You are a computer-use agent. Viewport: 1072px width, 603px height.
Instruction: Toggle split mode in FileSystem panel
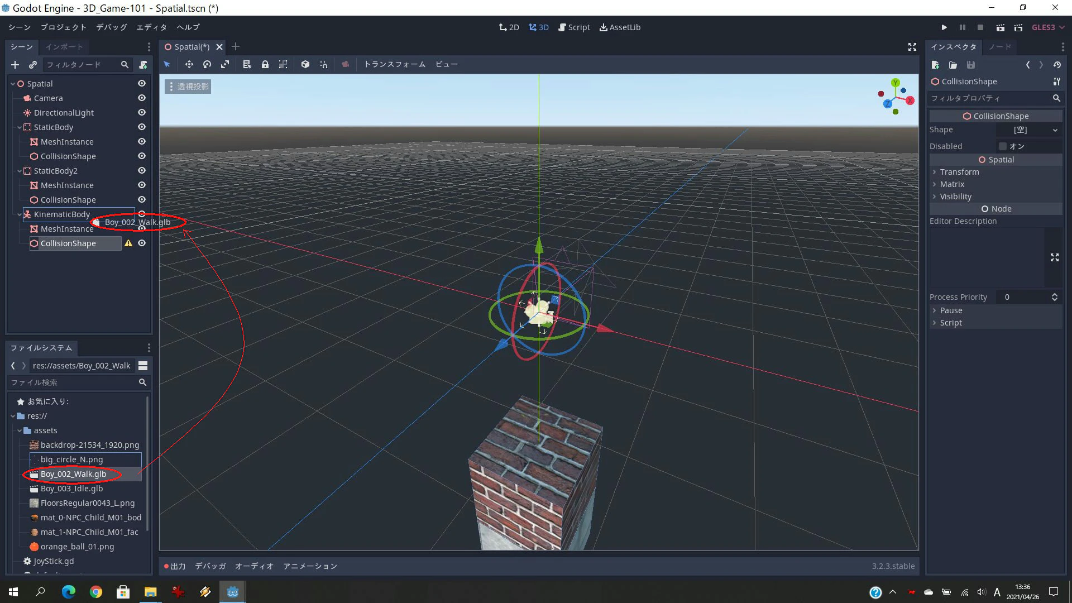[x=143, y=366]
